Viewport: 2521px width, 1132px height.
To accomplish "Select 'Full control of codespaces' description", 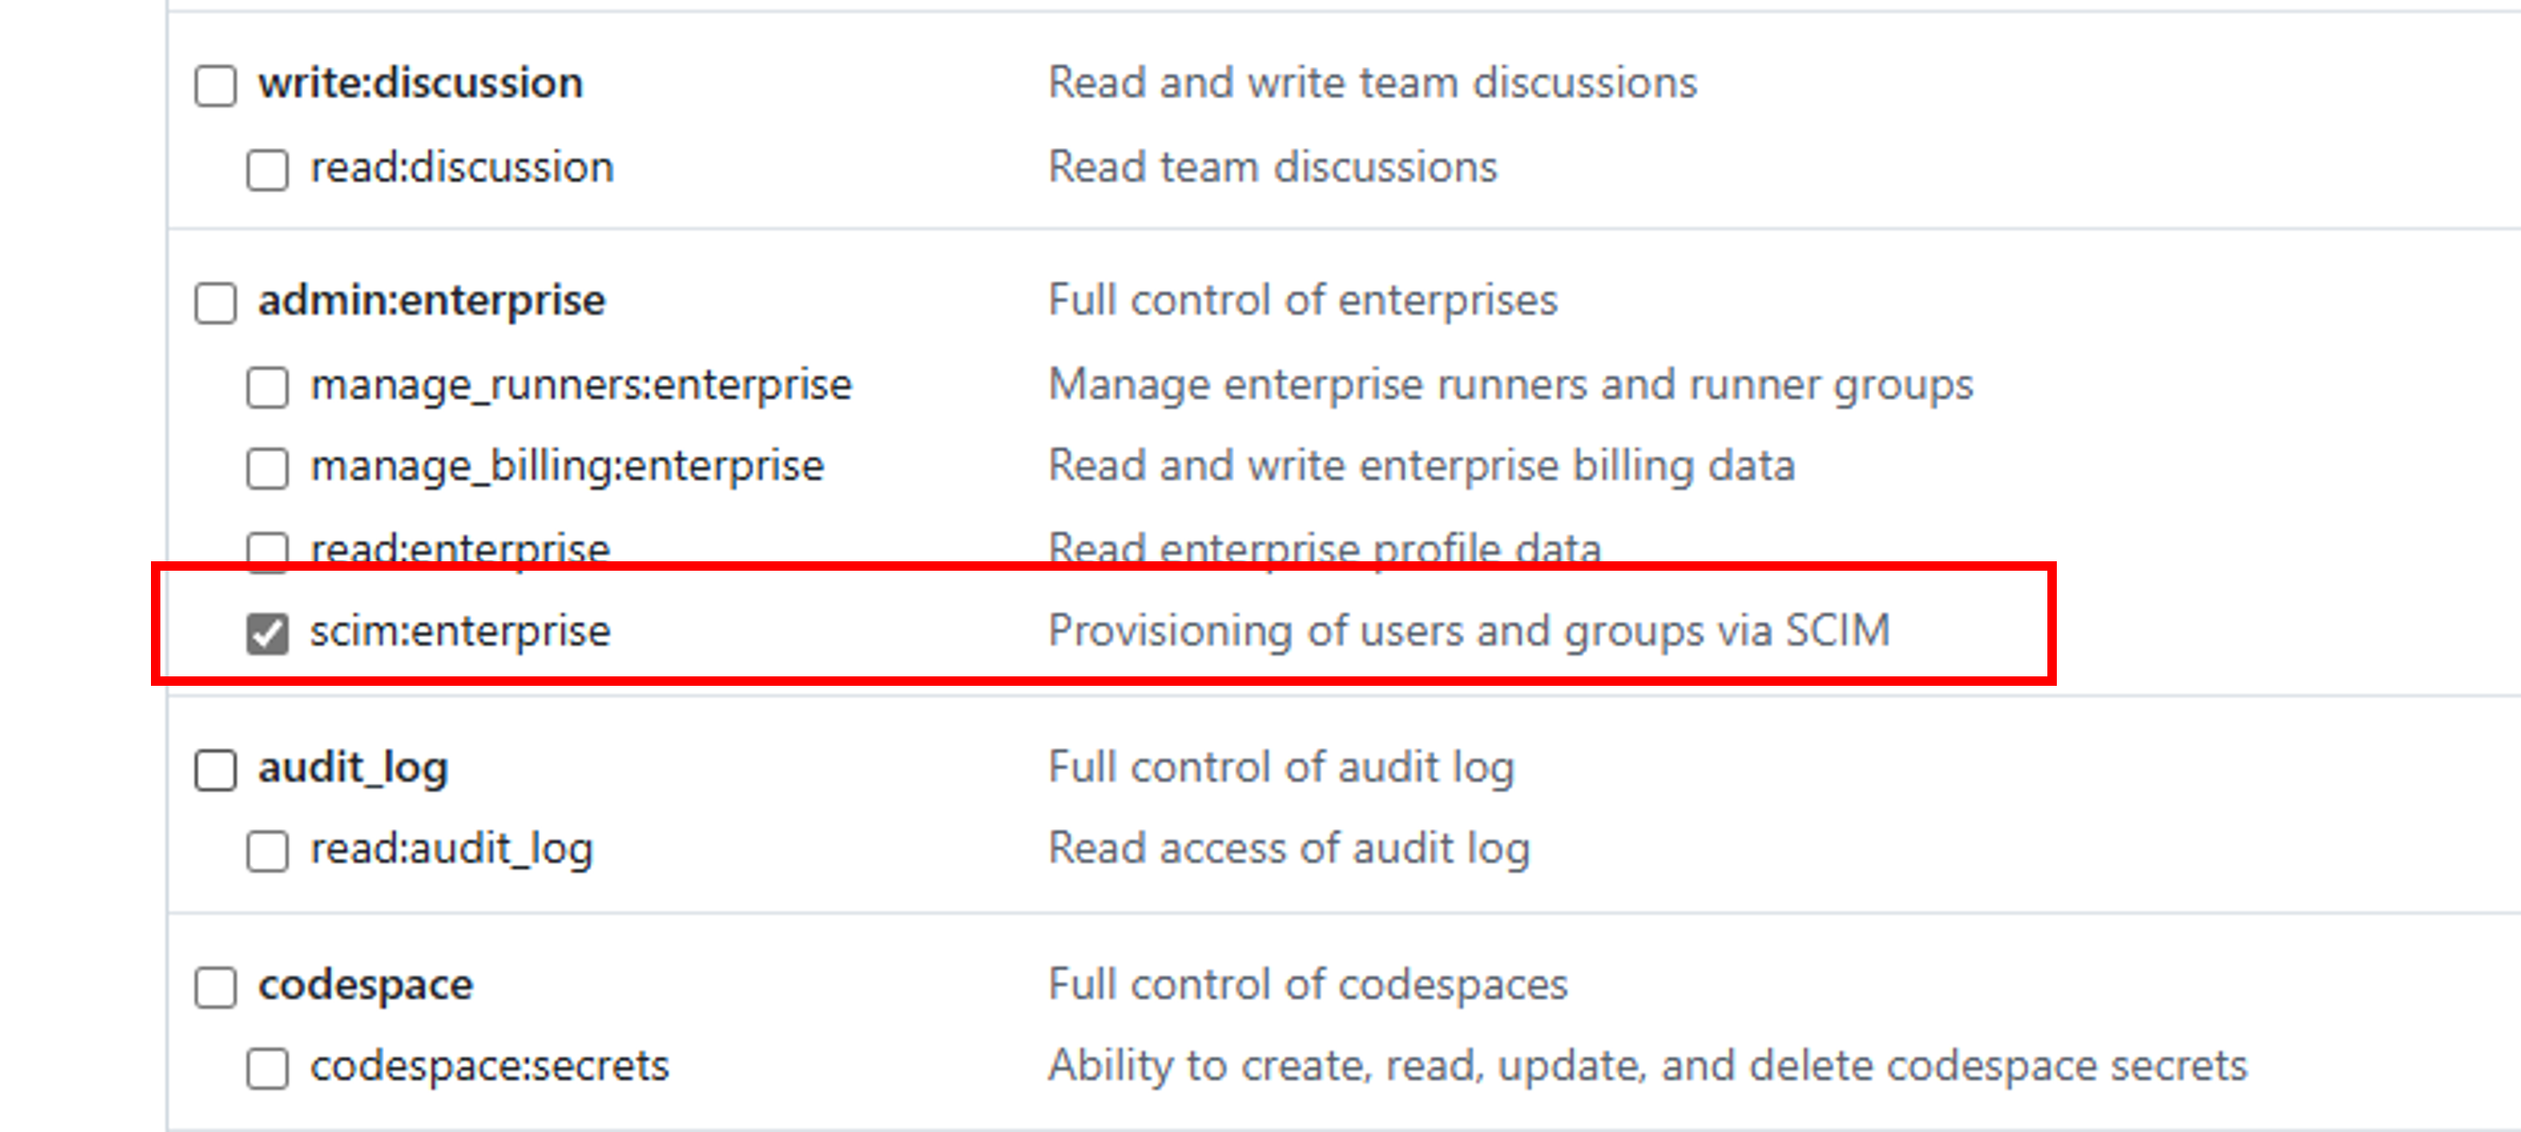I will coord(1308,985).
